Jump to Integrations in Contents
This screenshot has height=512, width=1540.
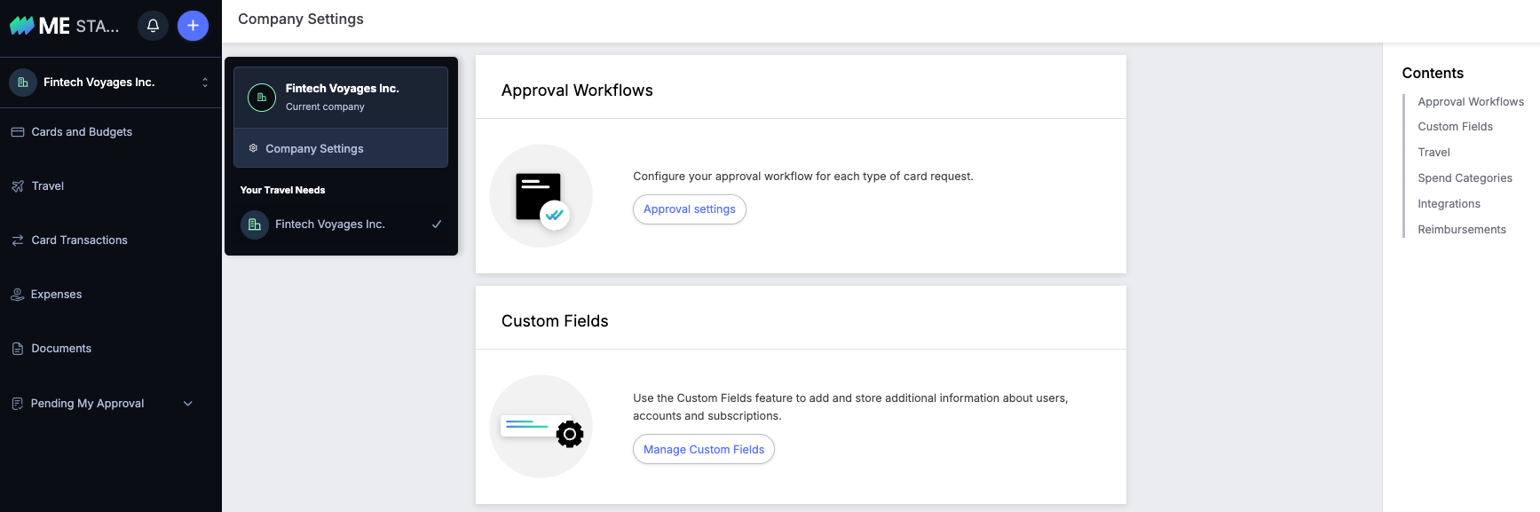point(1449,204)
